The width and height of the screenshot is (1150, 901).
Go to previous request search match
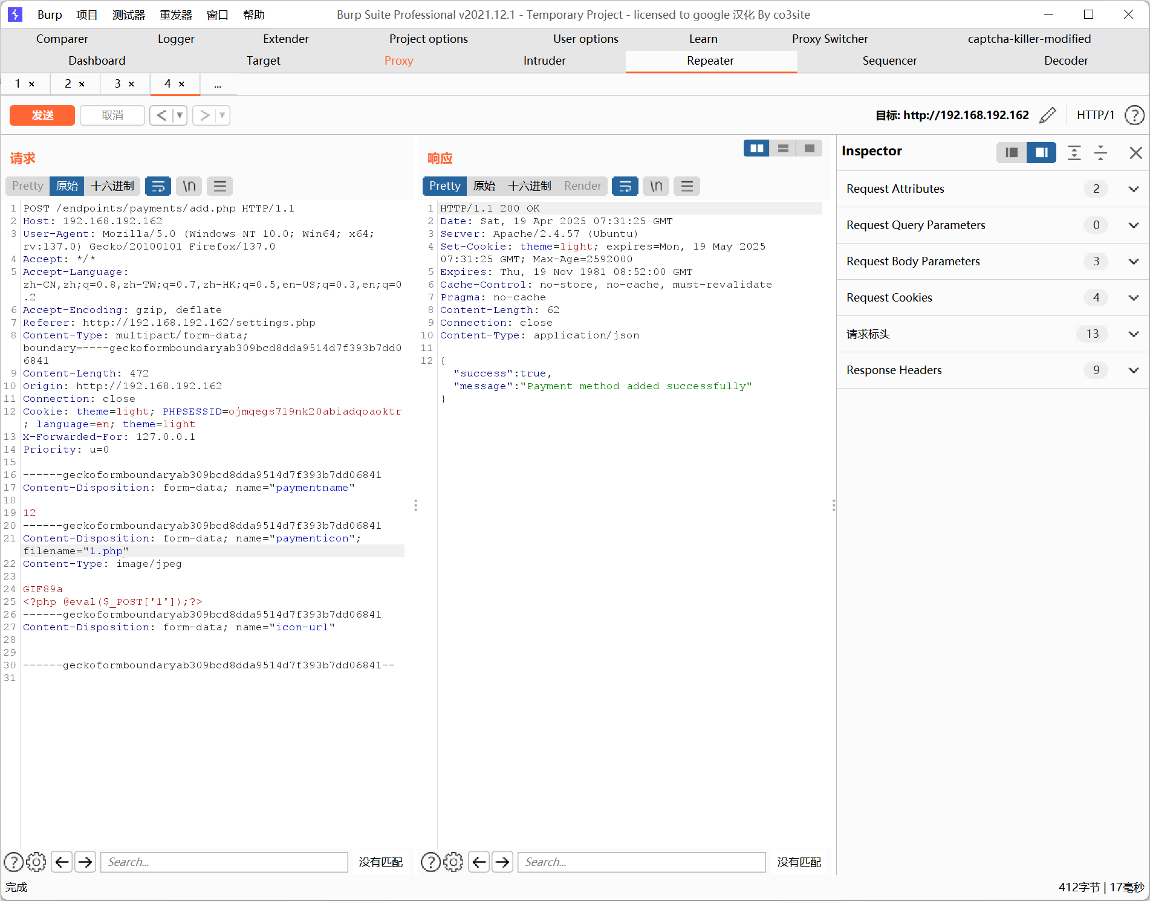62,862
